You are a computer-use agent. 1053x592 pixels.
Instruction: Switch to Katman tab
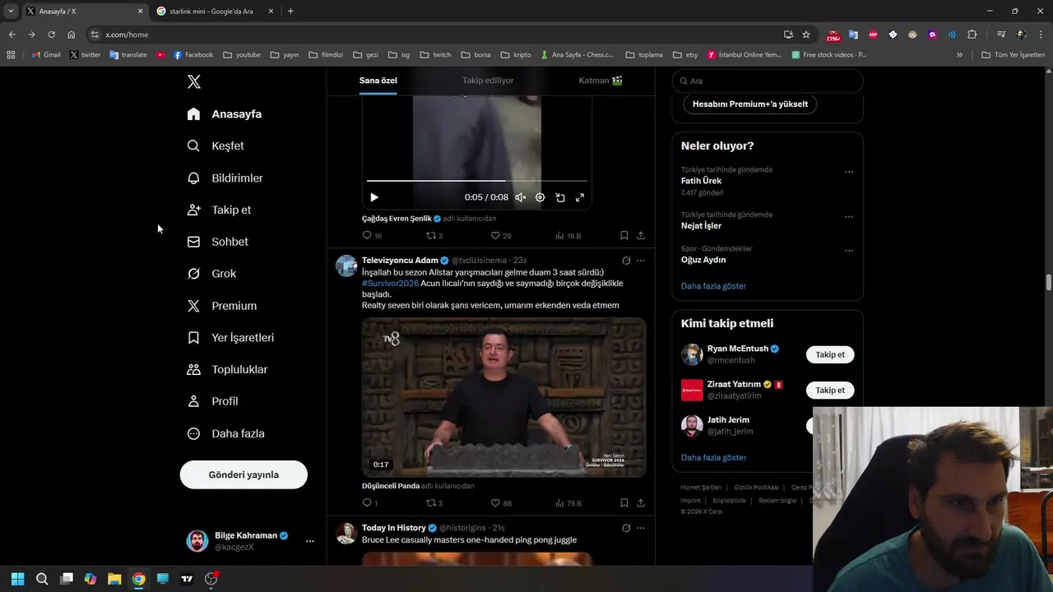click(601, 81)
